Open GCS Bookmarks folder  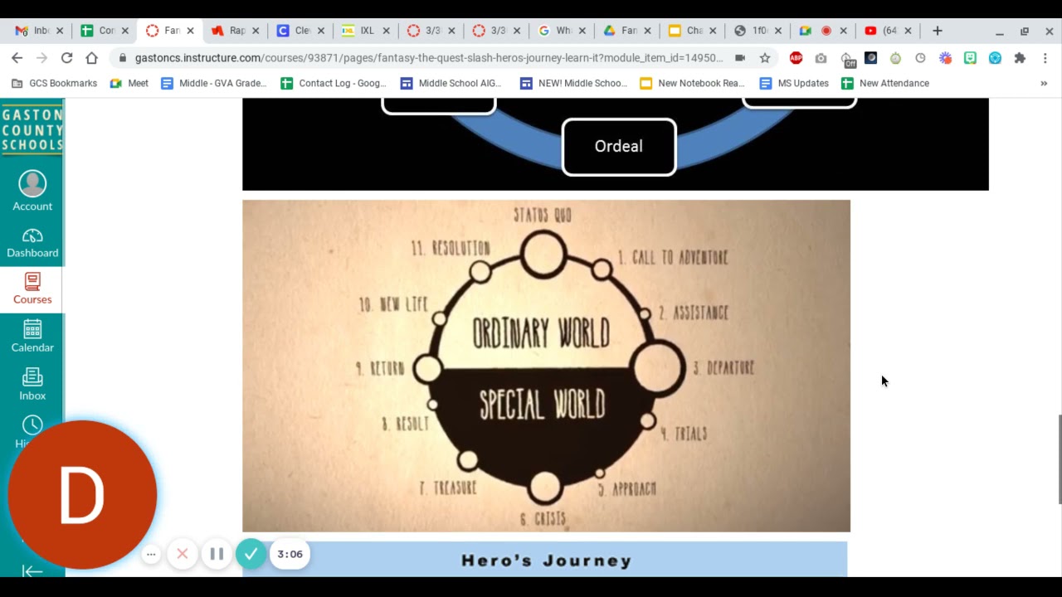pyautogui.click(x=54, y=83)
